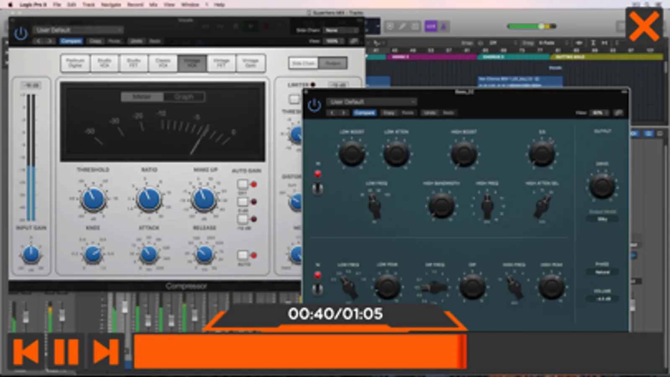The height and width of the screenshot is (377, 670).
Task: Toggle Compressor plugin power button
Action: pyautogui.click(x=21, y=33)
